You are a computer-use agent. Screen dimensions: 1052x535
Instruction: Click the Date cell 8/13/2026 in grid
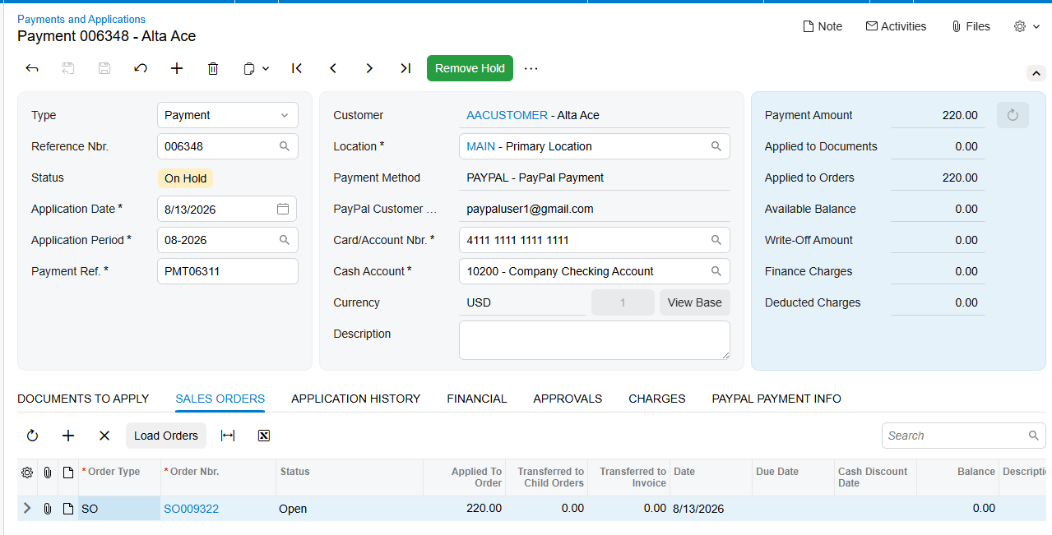(711, 509)
